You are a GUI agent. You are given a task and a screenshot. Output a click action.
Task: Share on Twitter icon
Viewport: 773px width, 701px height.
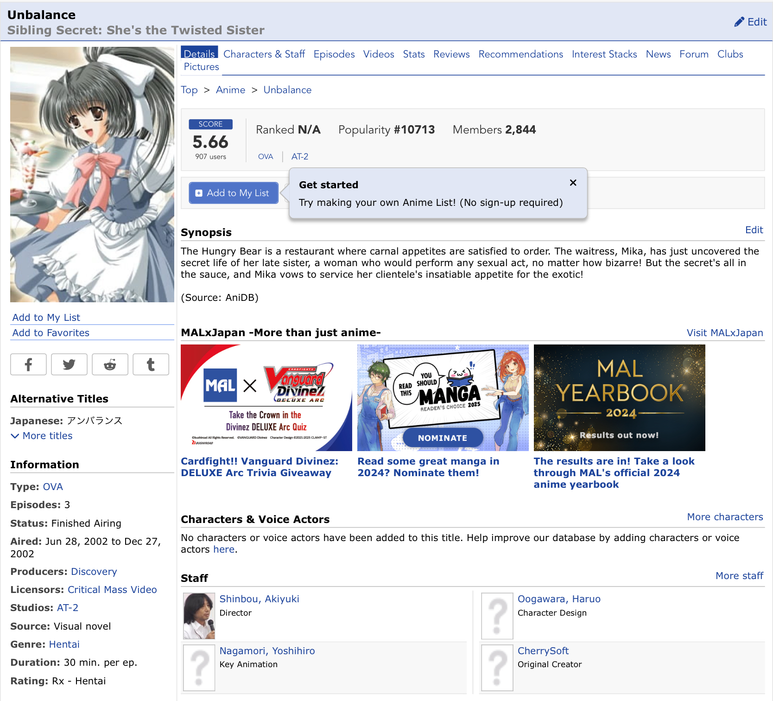tap(69, 364)
